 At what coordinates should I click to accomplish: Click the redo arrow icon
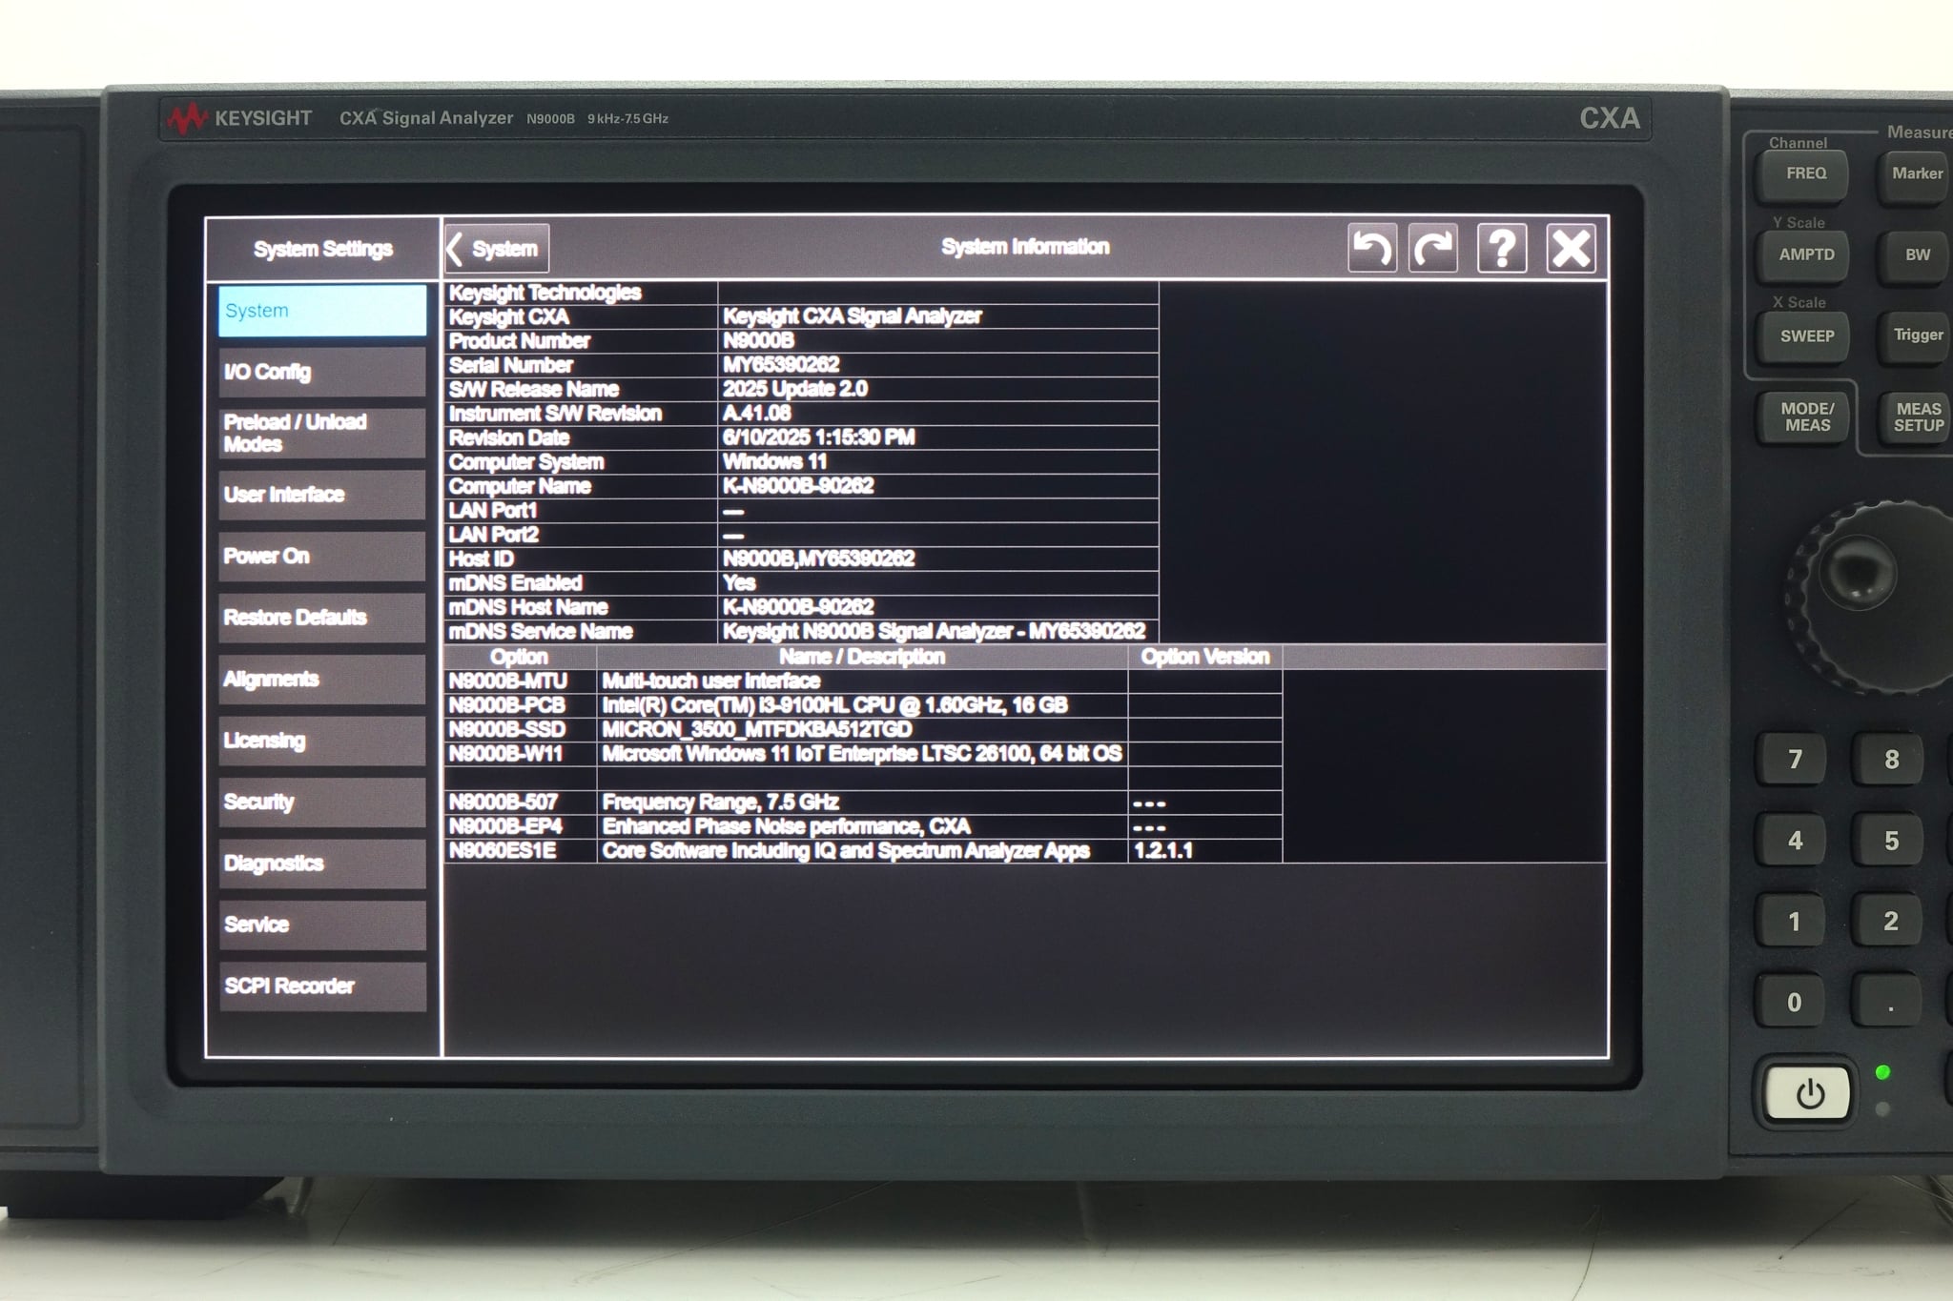[1433, 249]
